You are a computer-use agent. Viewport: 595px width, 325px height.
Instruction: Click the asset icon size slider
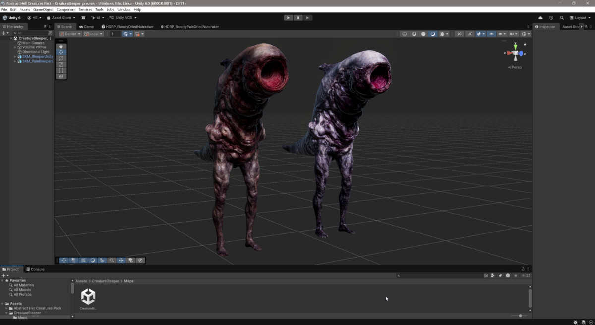click(x=519, y=316)
